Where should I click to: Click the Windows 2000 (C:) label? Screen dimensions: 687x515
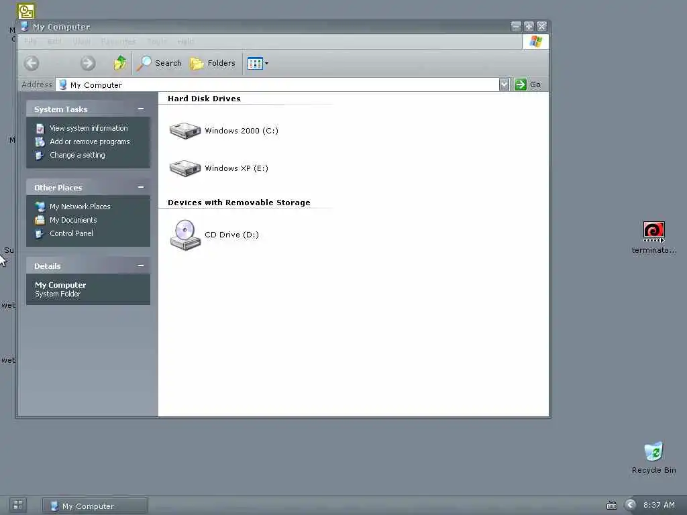pyautogui.click(x=242, y=131)
